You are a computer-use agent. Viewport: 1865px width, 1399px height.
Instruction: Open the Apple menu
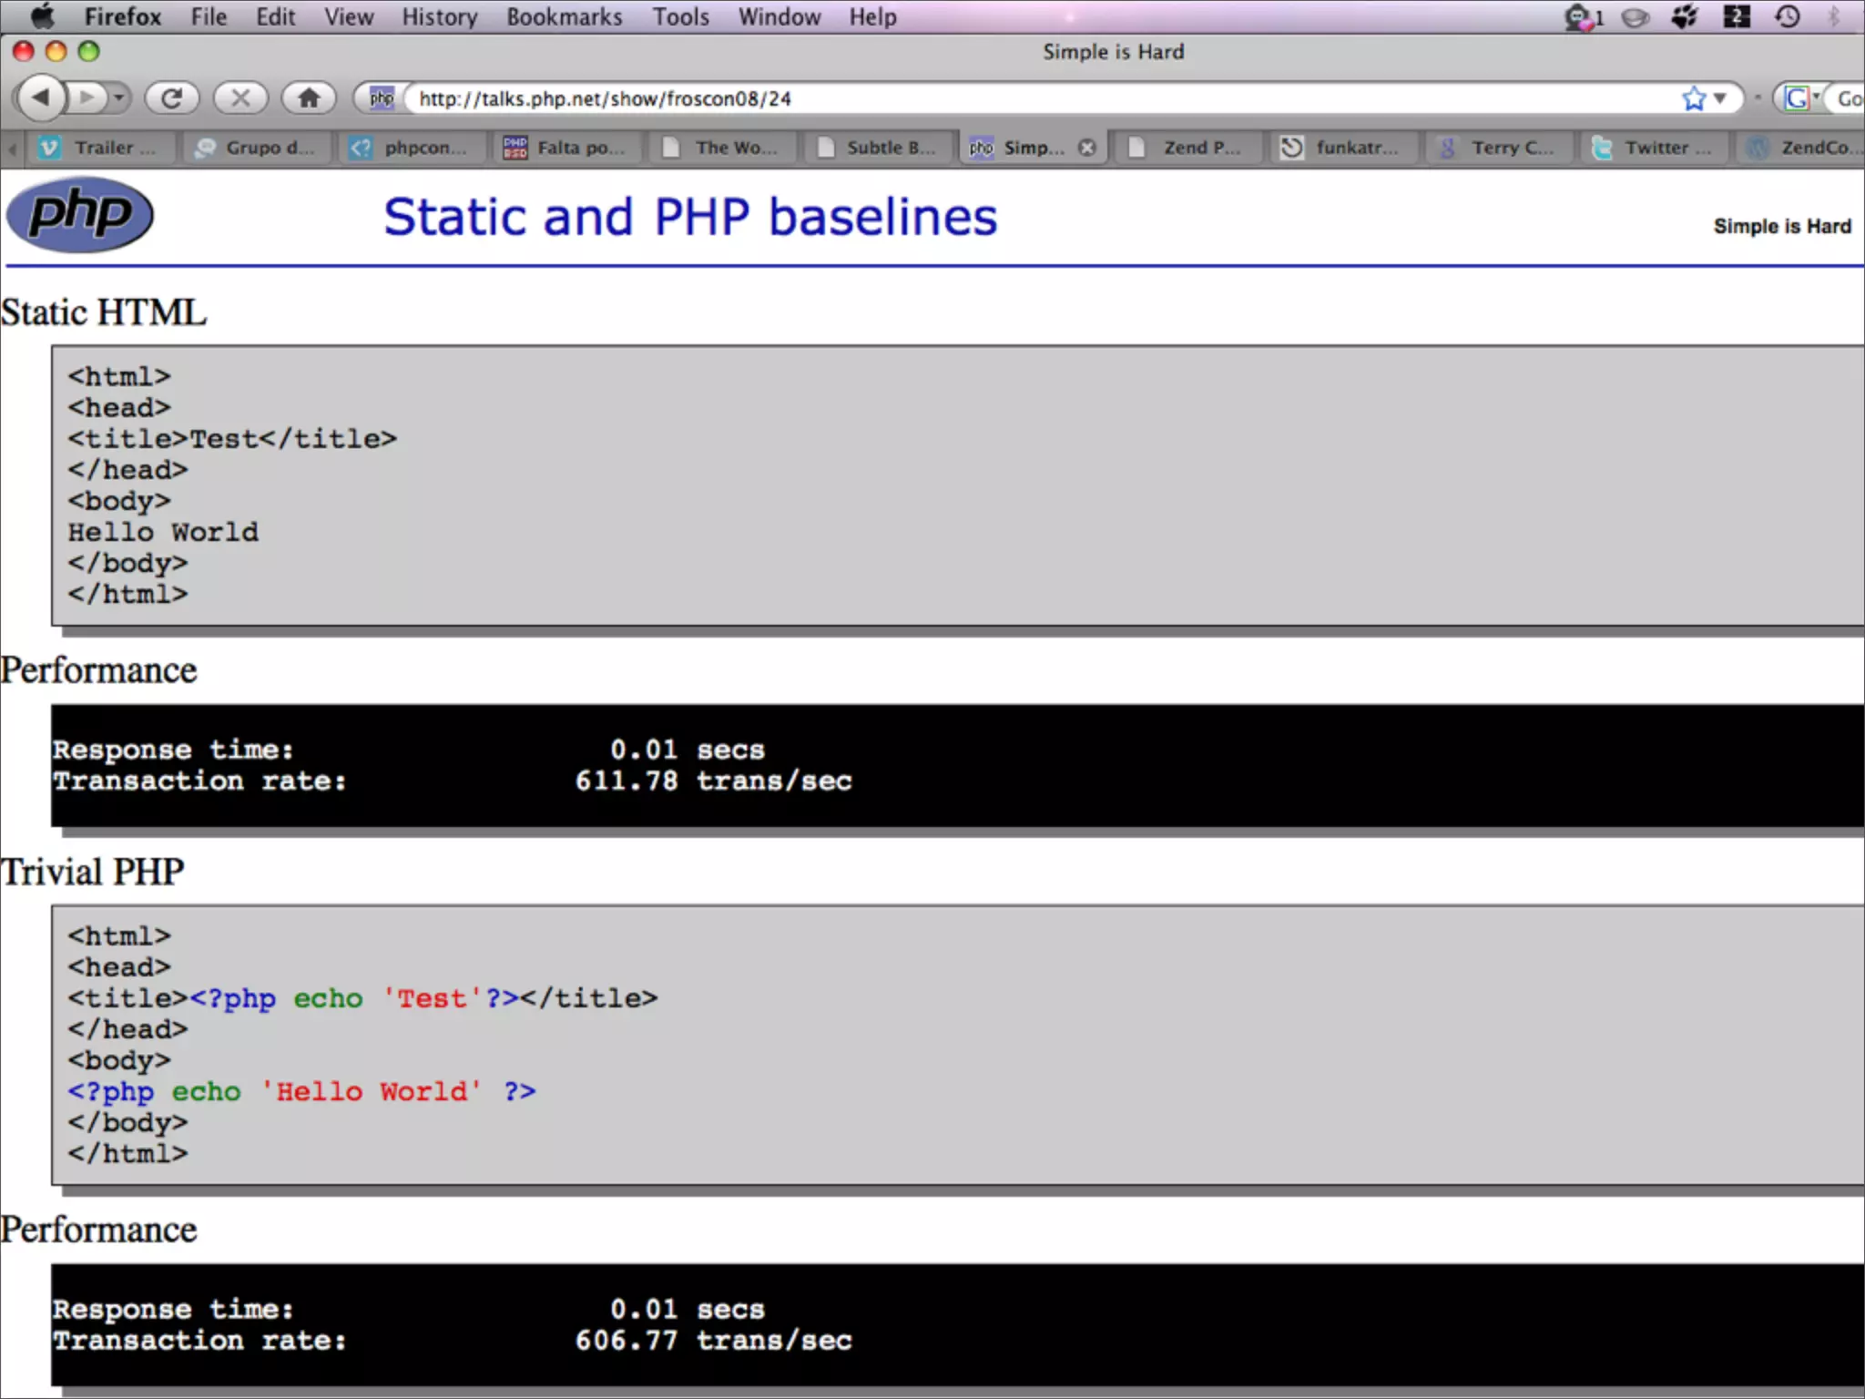coord(41,16)
